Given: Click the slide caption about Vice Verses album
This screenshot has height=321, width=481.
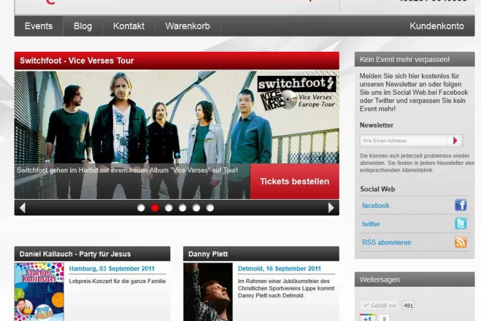Looking at the screenshot, I should 128,170.
